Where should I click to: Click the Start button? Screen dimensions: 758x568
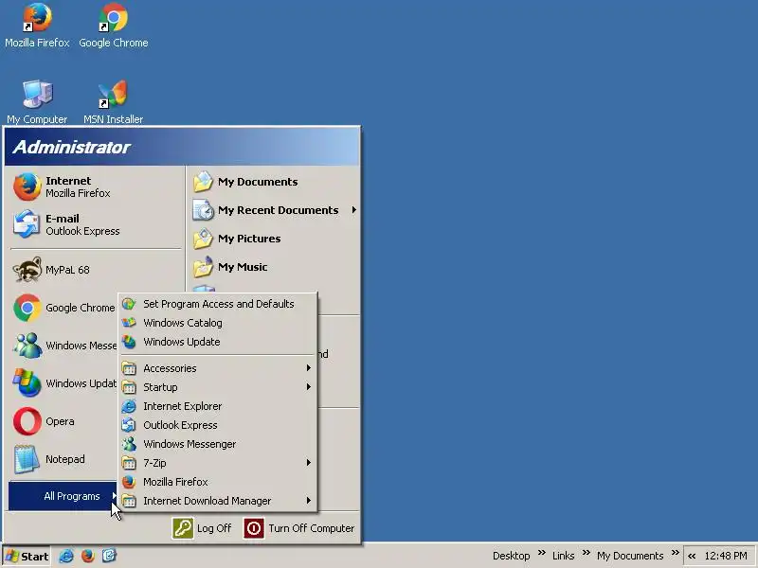point(27,557)
